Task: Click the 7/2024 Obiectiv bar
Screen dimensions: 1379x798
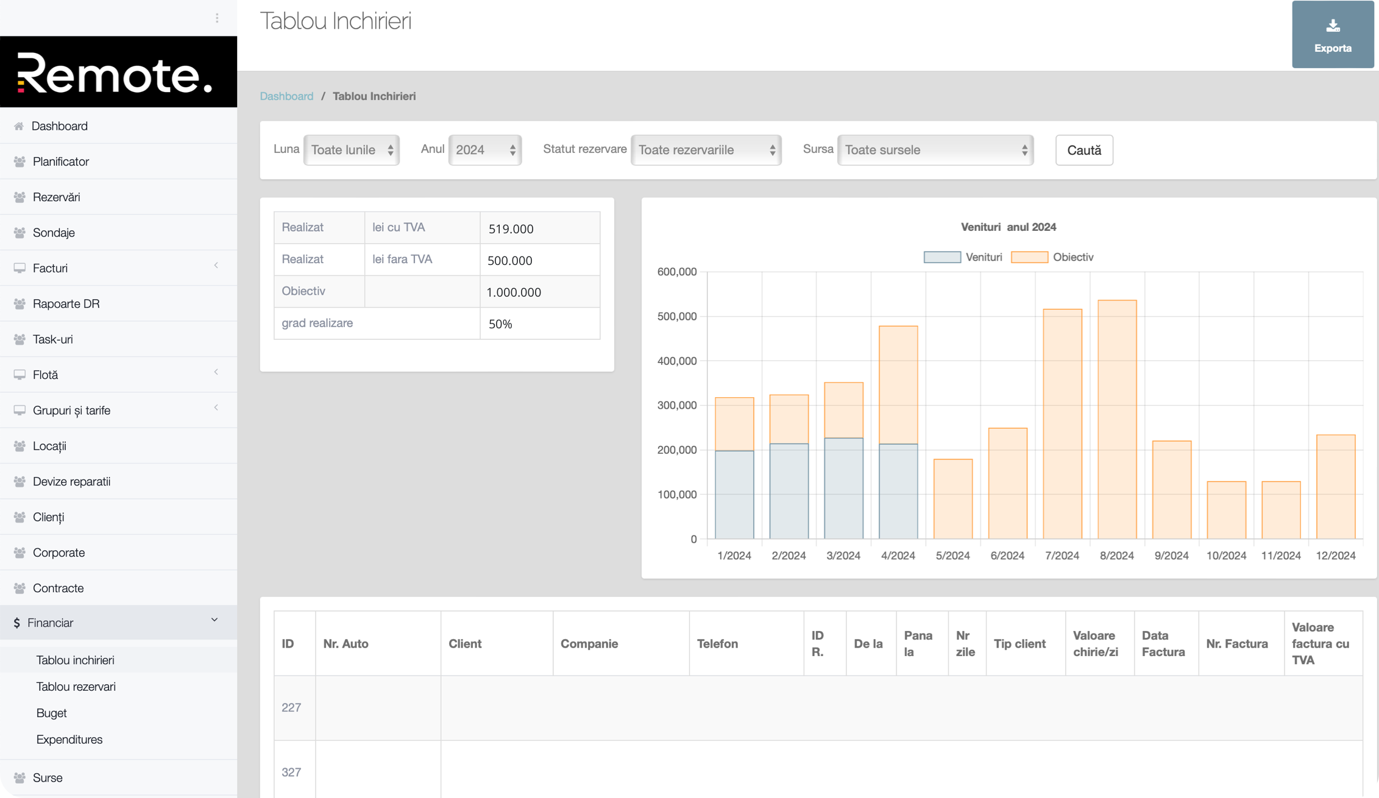Action: pyautogui.click(x=1063, y=424)
